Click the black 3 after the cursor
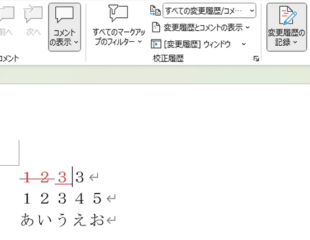This screenshot has width=310, height=240. (79, 177)
